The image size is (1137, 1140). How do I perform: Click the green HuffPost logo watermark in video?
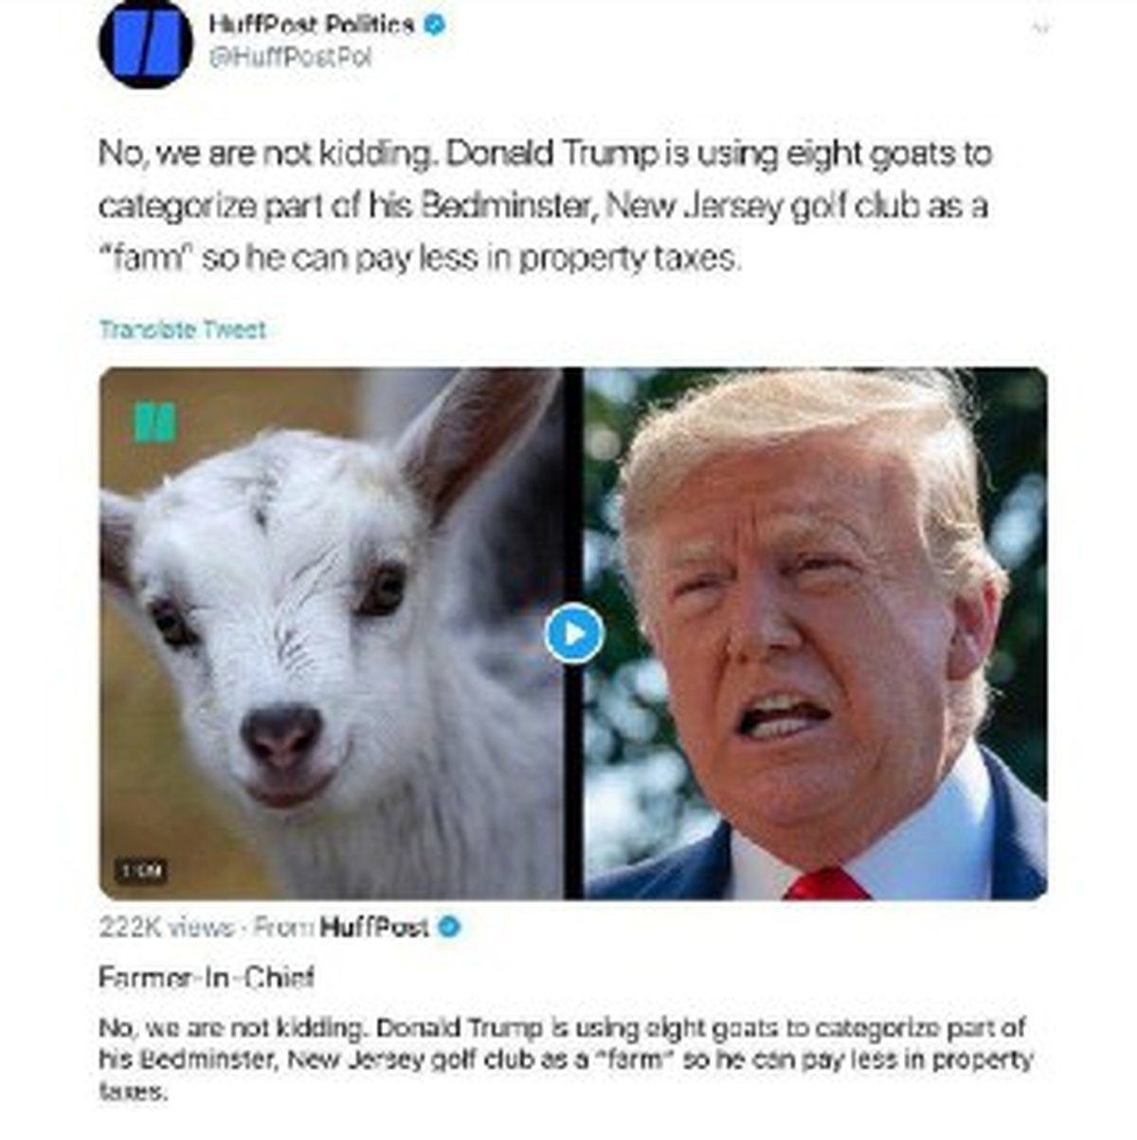click(x=154, y=423)
